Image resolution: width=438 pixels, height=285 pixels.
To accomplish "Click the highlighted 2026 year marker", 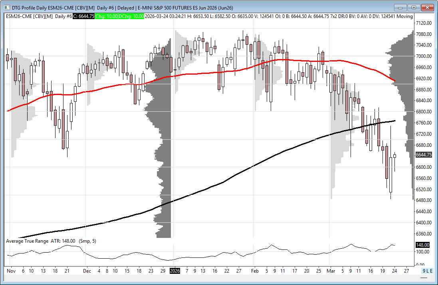I will point(175,271).
